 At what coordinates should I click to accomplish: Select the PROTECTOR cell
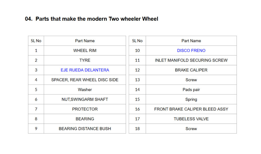tap(85, 109)
